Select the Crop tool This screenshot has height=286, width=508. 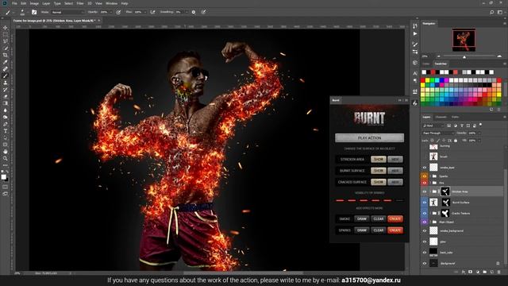coord(6,55)
